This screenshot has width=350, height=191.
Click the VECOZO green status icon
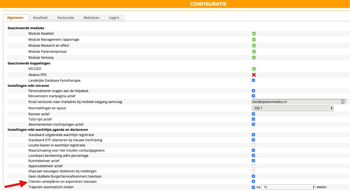pos(254,69)
